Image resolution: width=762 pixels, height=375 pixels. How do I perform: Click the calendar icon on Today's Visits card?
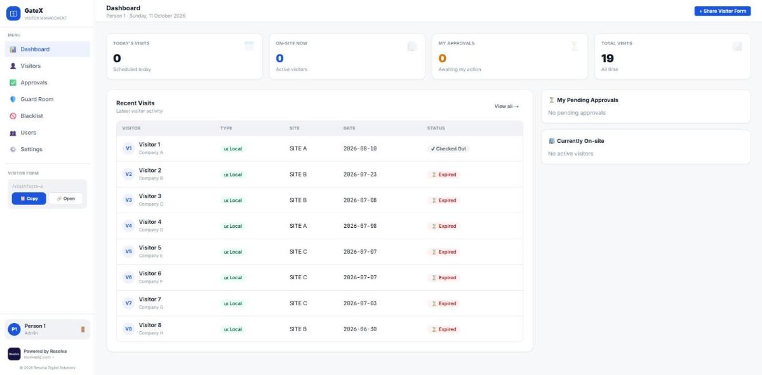(249, 46)
